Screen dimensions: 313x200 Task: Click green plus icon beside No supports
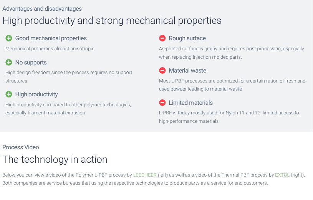8,62
